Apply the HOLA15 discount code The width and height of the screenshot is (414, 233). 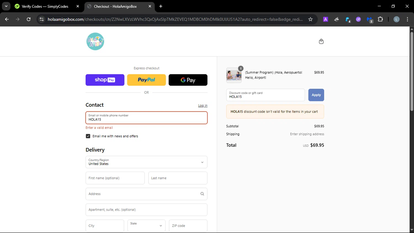click(x=316, y=95)
